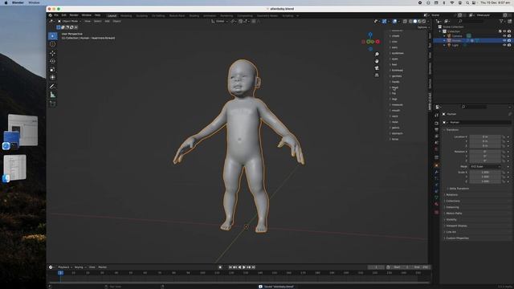The image size is (514, 289).
Task: Hide the Camera object with eye icon
Action: [x=504, y=35]
